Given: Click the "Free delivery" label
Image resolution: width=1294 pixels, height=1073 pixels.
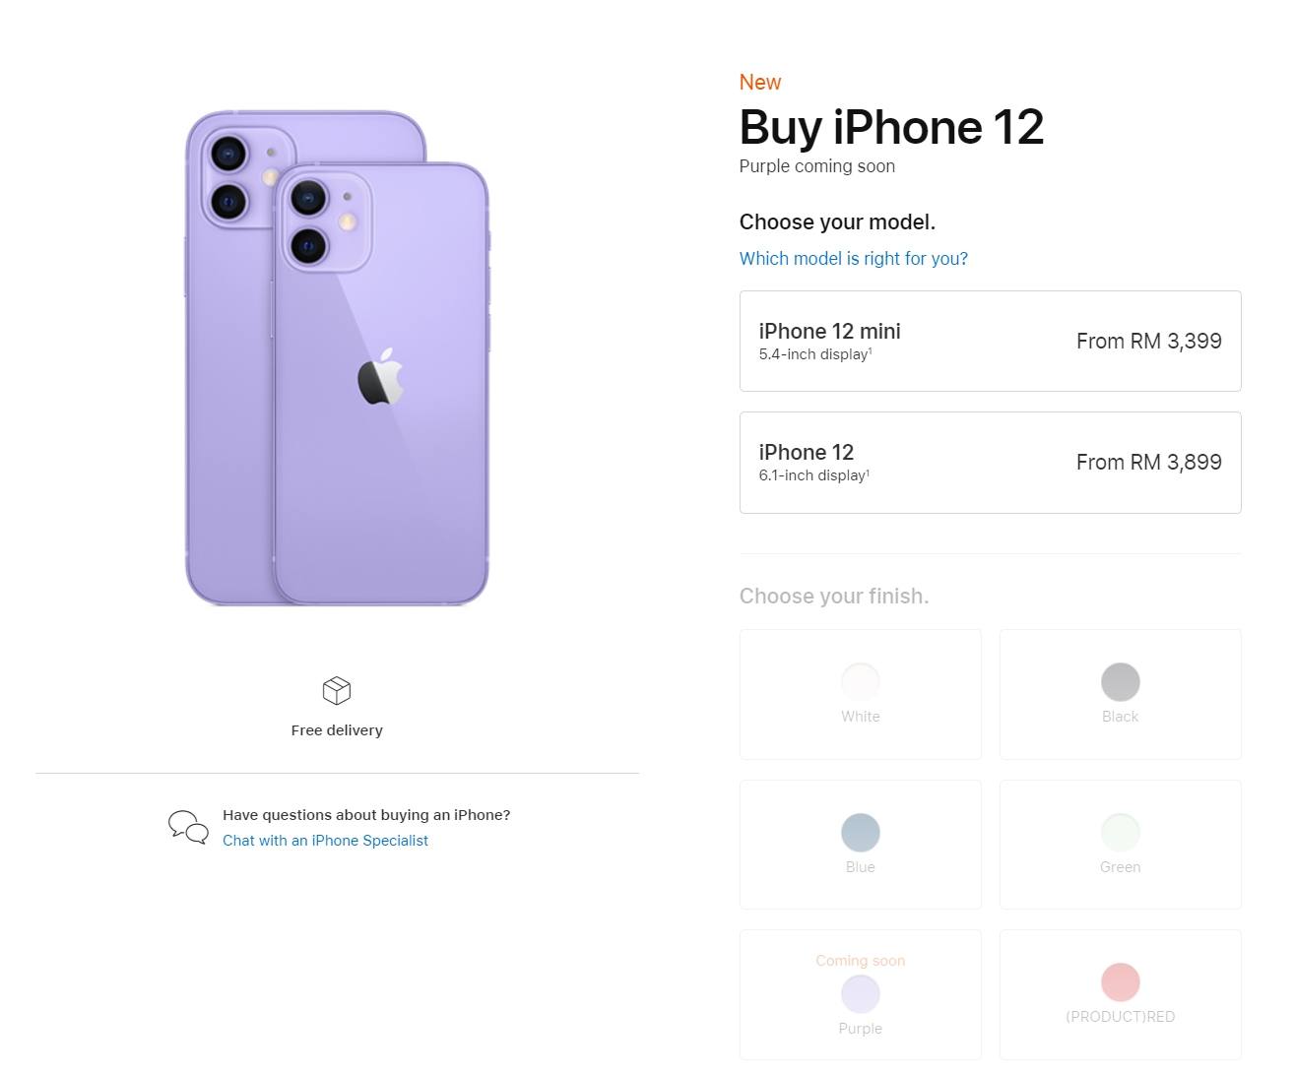Looking at the screenshot, I should tap(337, 730).
